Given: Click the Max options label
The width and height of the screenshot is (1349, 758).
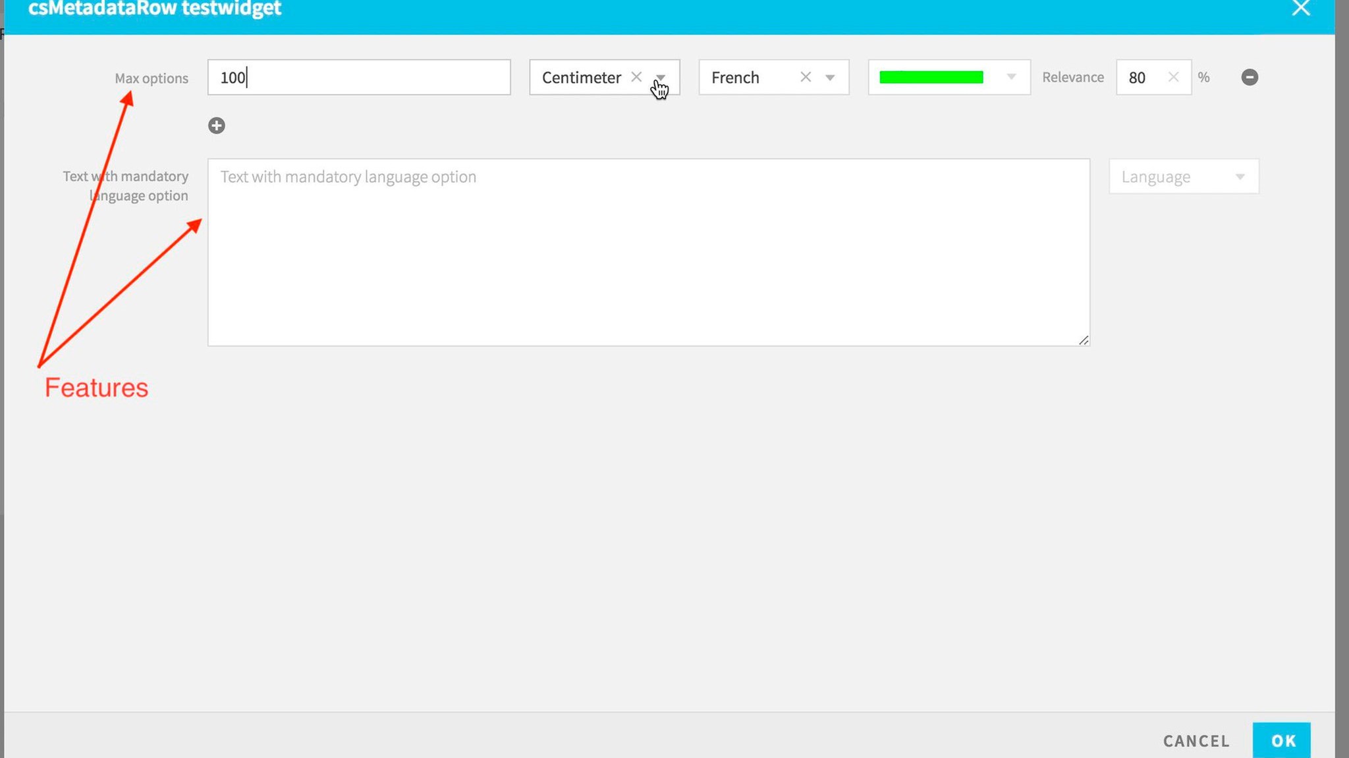Looking at the screenshot, I should click(x=151, y=78).
